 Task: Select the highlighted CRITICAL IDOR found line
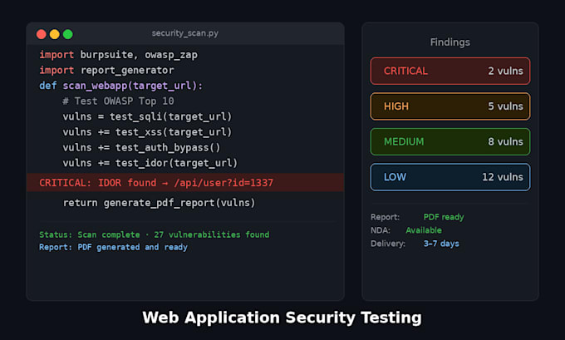pyautogui.click(x=185, y=182)
